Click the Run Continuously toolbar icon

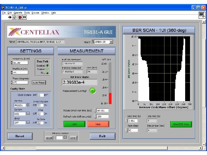(x=14, y=17)
